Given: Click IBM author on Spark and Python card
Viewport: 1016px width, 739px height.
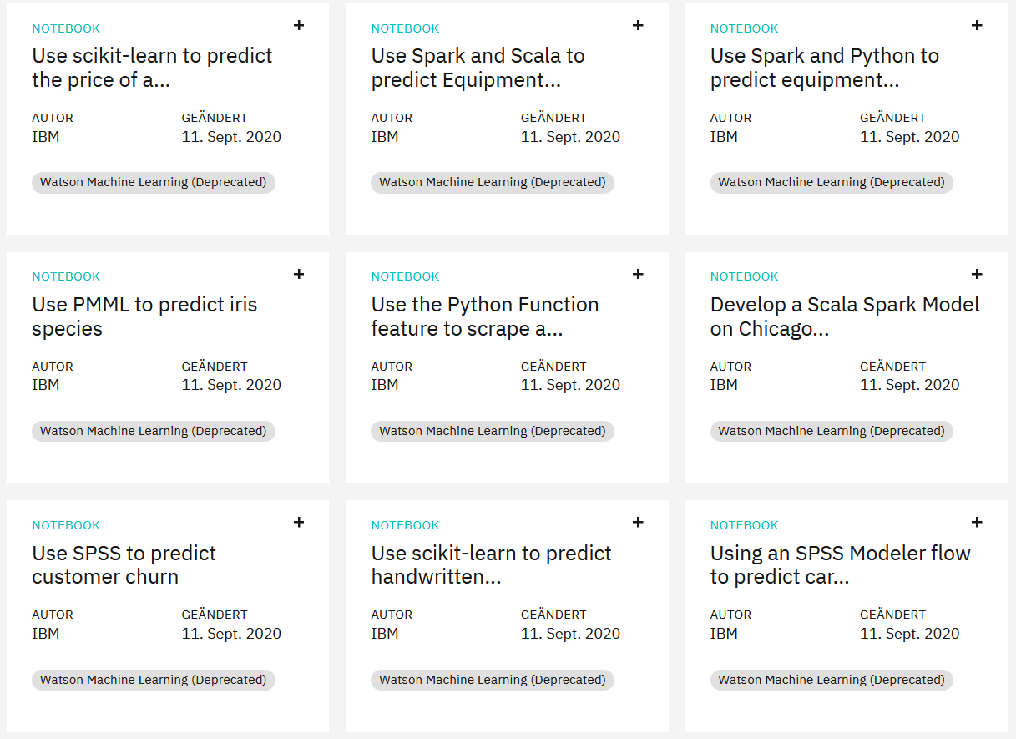Looking at the screenshot, I should 724,137.
